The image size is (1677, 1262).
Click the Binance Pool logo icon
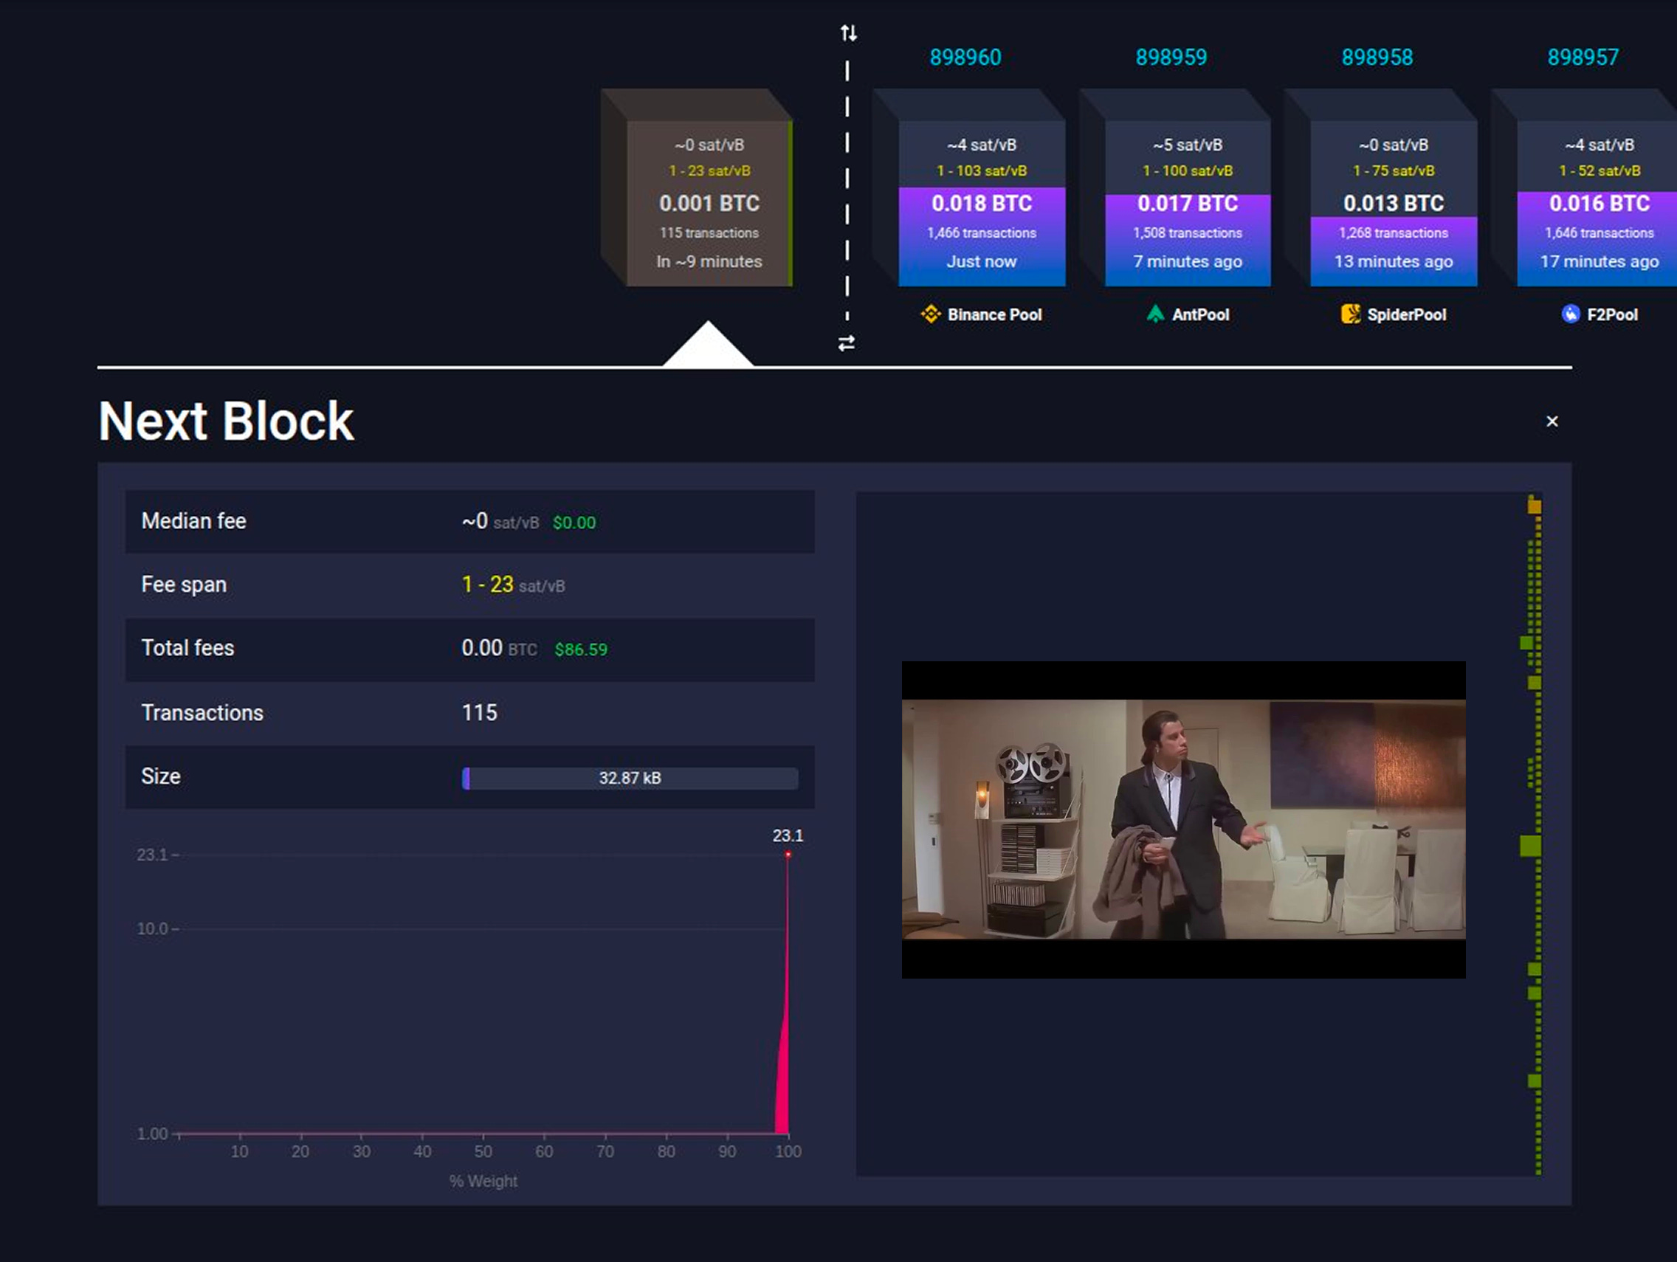(x=930, y=314)
